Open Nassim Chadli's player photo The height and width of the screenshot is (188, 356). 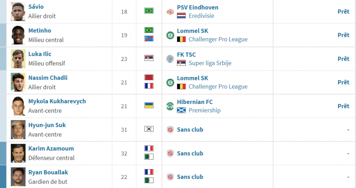click(x=18, y=82)
